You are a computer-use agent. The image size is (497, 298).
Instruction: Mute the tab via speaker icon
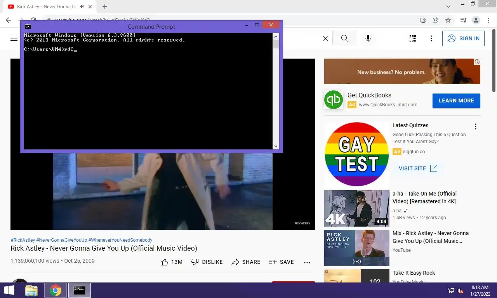pyautogui.click(x=82, y=7)
